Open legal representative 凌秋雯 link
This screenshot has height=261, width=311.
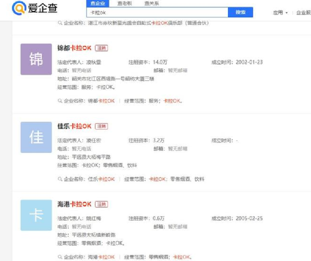(94, 62)
